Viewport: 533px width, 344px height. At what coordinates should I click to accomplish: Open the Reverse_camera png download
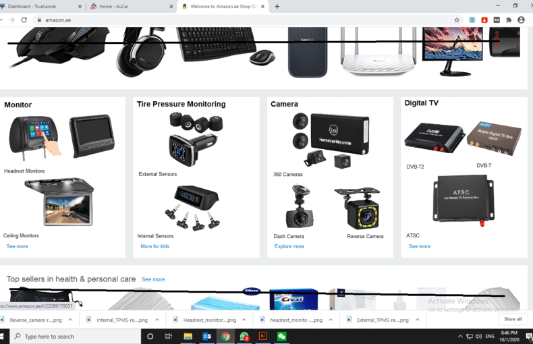pyautogui.click(x=32, y=320)
